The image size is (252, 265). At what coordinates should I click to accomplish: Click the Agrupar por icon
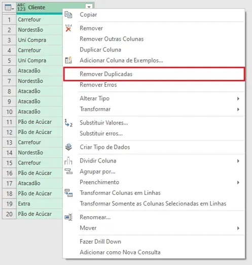click(68, 172)
